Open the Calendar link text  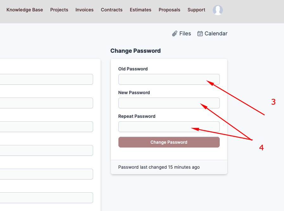(216, 33)
